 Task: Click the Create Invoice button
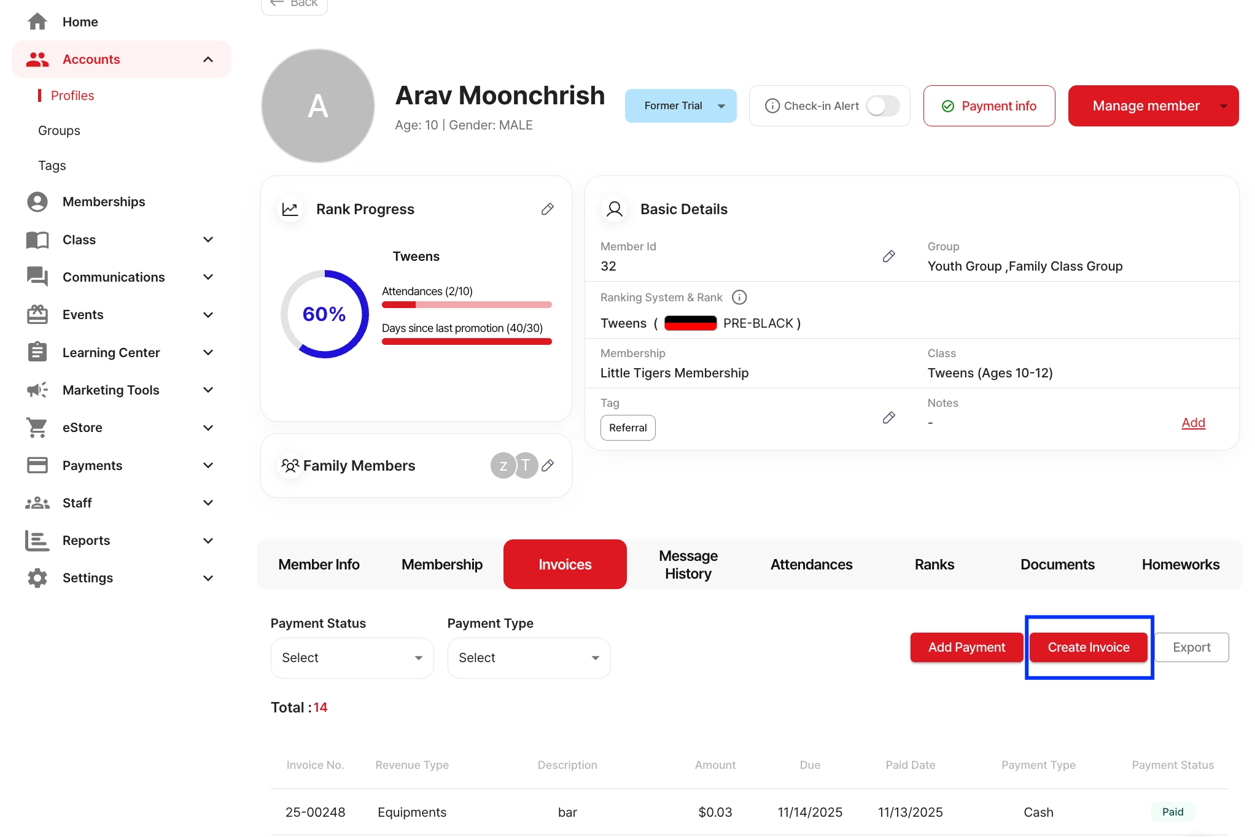tap(1088, 647)
